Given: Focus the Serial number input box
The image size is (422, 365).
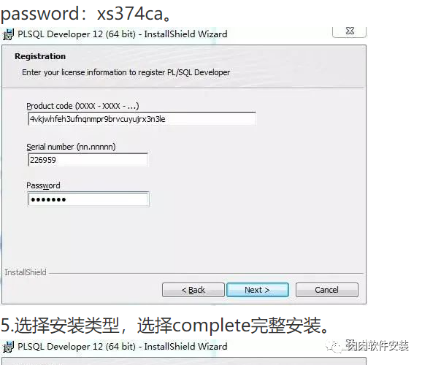Looking at the screenshot, I should 88,160.
